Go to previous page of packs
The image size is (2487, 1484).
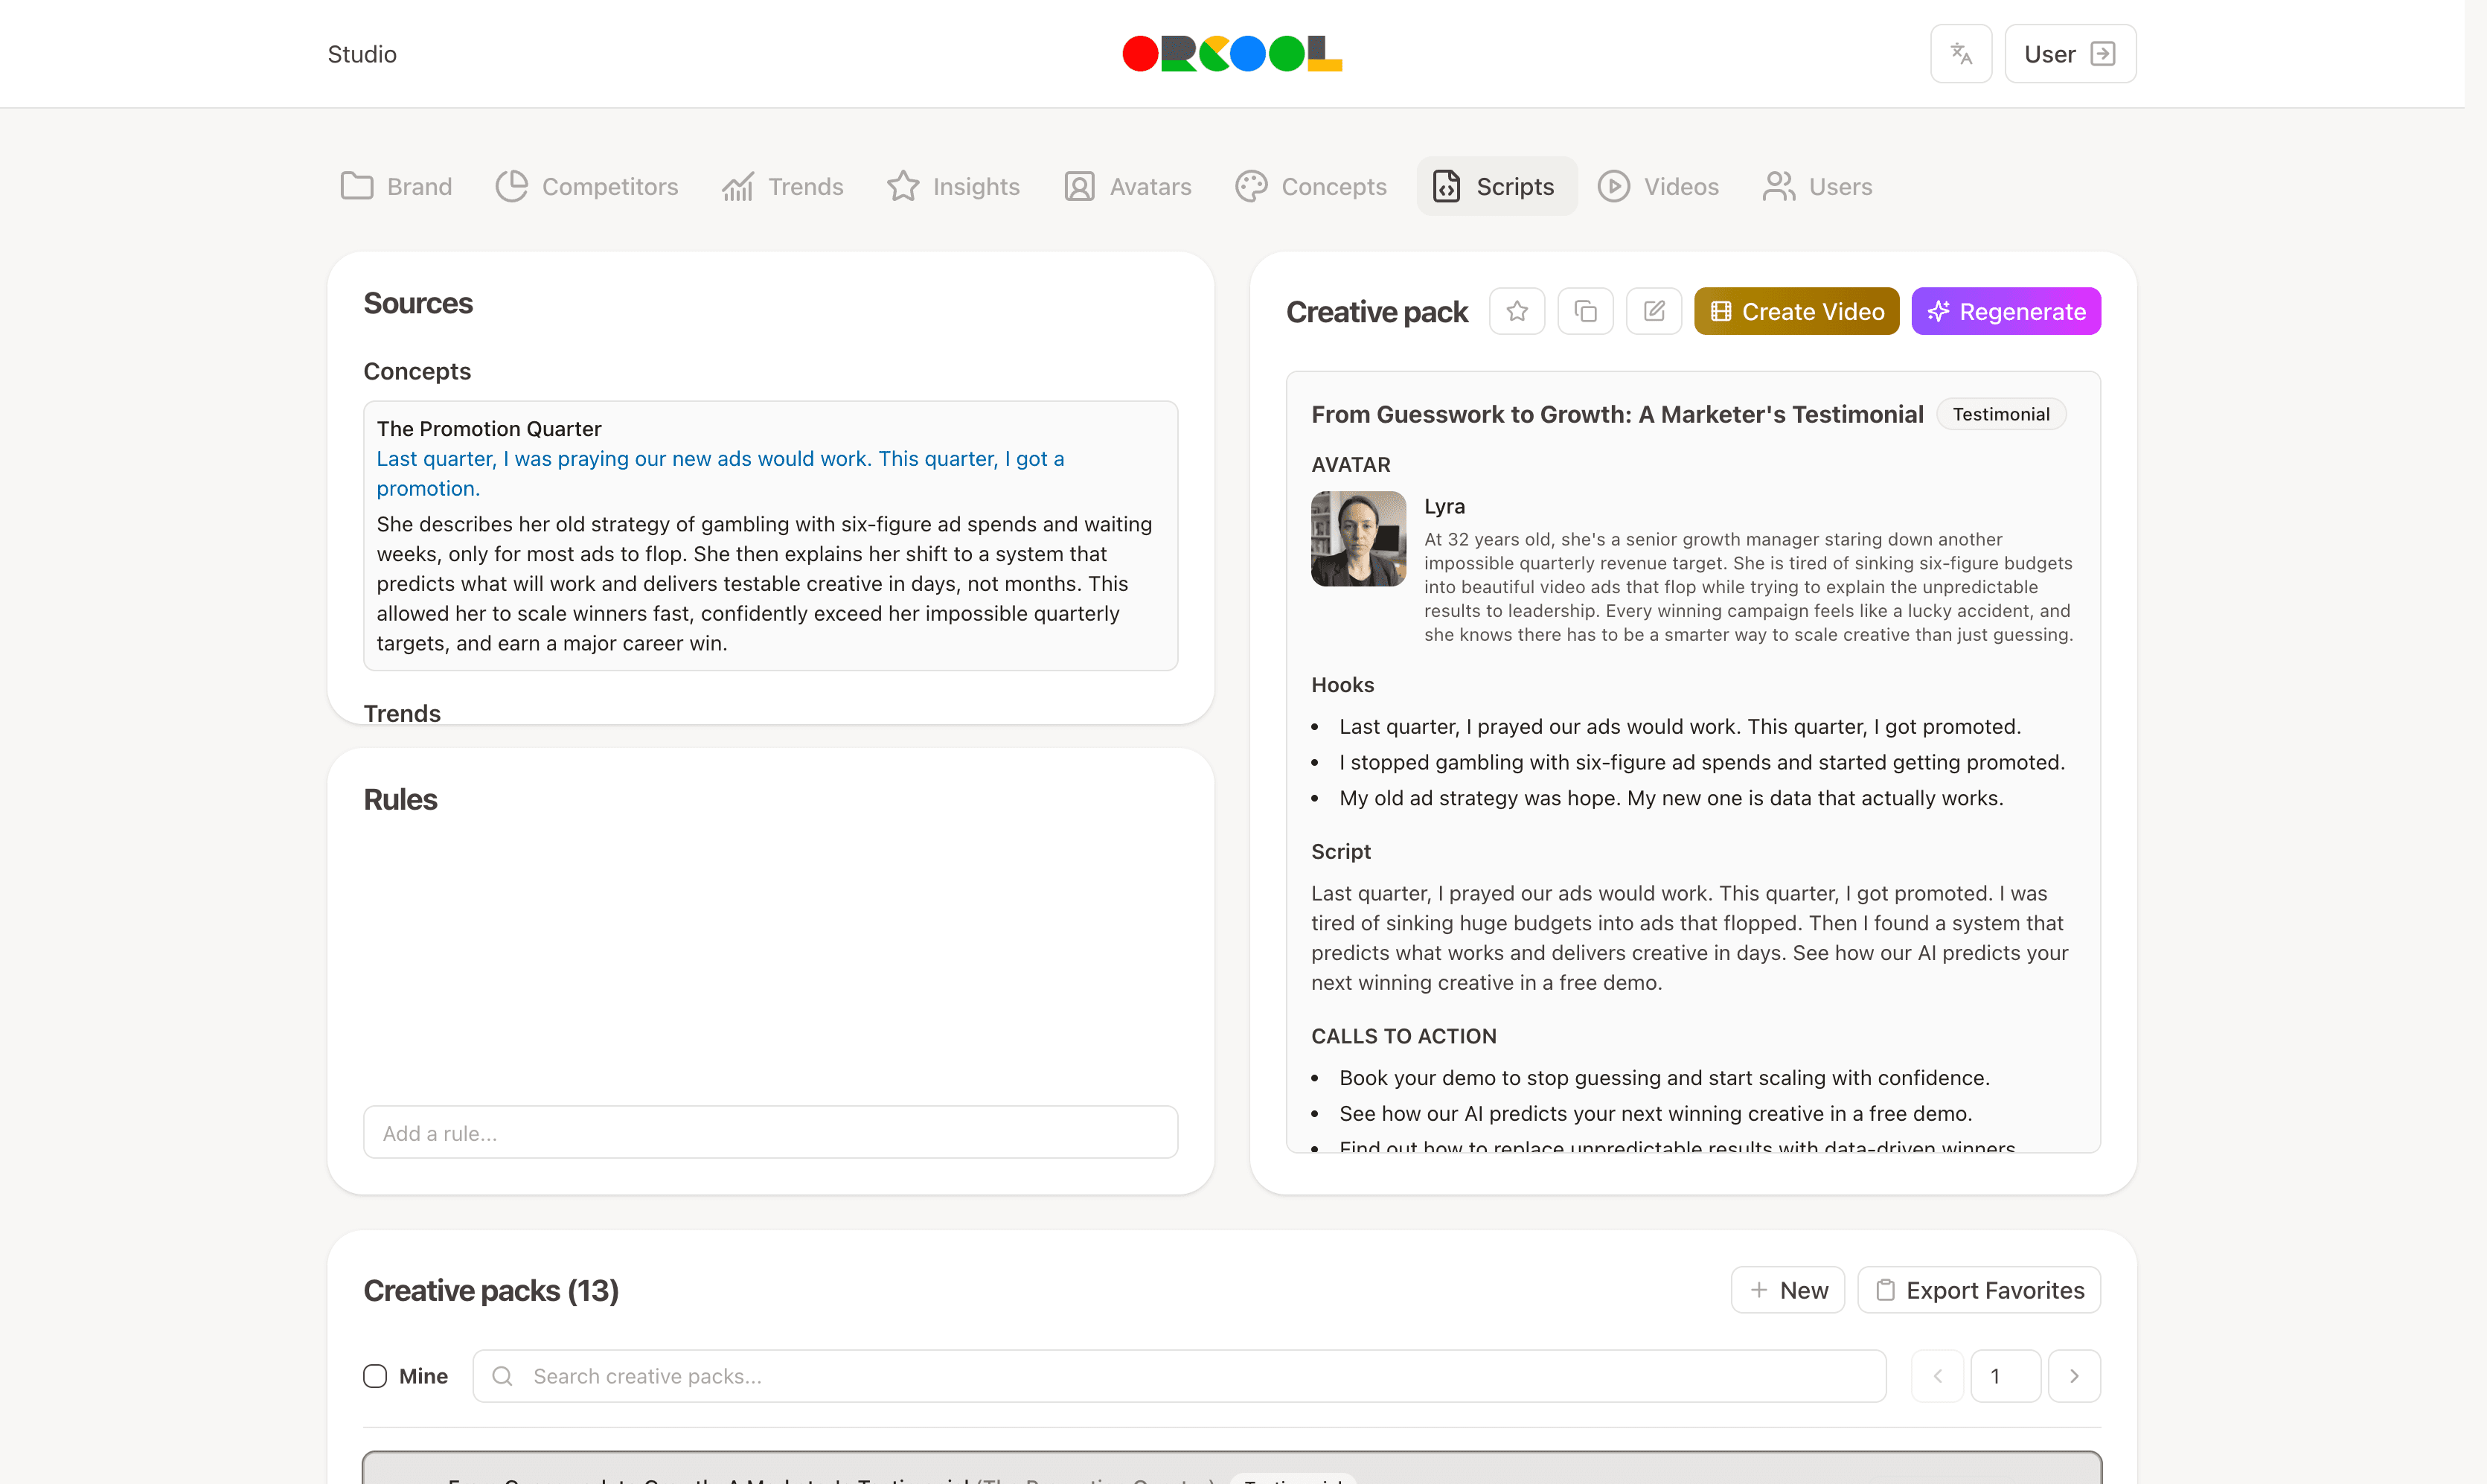[x=1937, y=1376]
